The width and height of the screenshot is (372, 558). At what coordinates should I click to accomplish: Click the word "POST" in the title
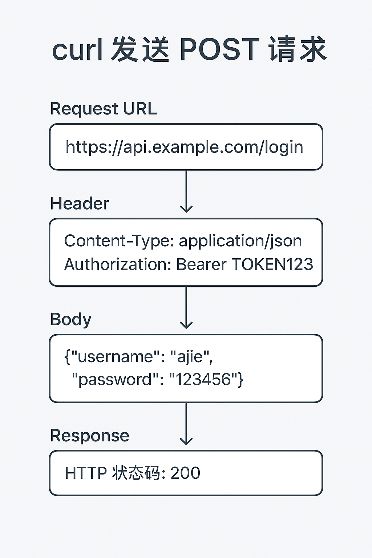point(219,50)
